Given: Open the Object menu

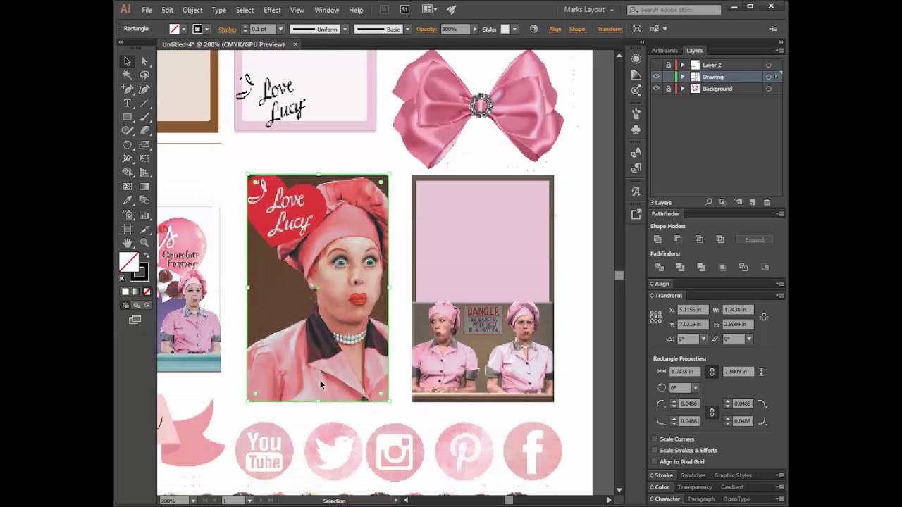Looking at the screenshot, I should click(x=192, y=10).
